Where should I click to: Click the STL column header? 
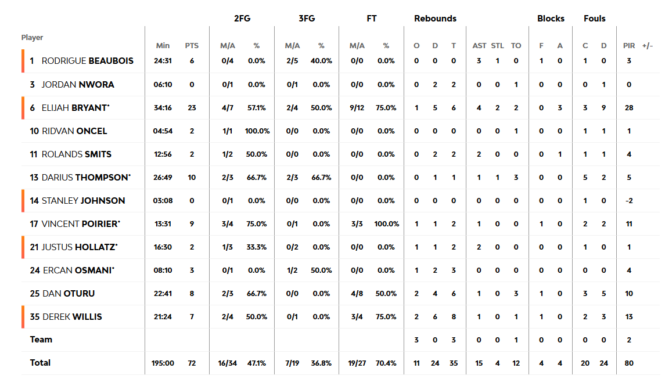click(498, 46)
